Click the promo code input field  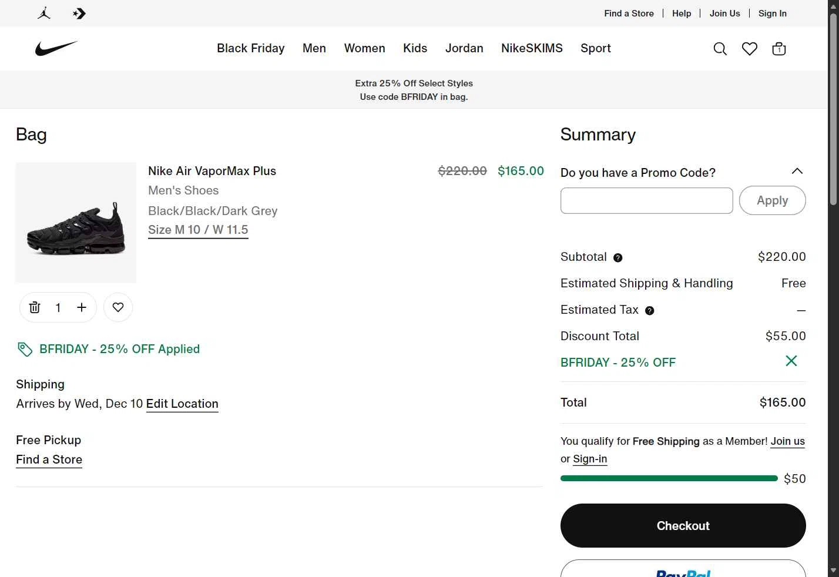click(x=647, y=200)
